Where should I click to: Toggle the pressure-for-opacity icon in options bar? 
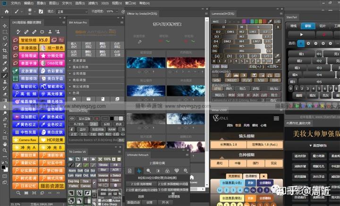pyautogui.click(x=123, y=11)
